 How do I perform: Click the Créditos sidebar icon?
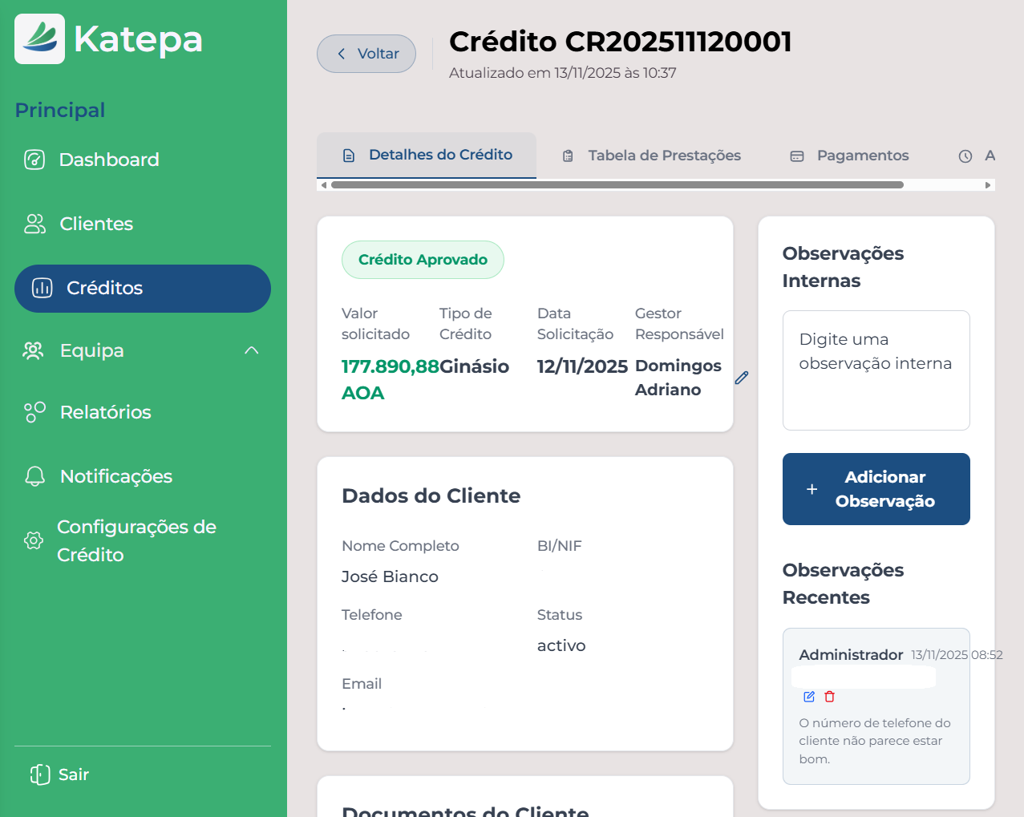(42, 288)
